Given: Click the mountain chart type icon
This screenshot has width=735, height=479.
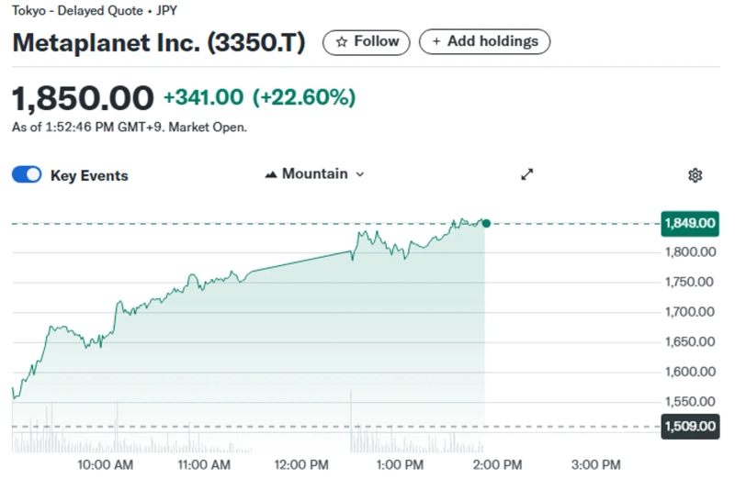Looking at the screenshot, I should (x=271, y=174).
